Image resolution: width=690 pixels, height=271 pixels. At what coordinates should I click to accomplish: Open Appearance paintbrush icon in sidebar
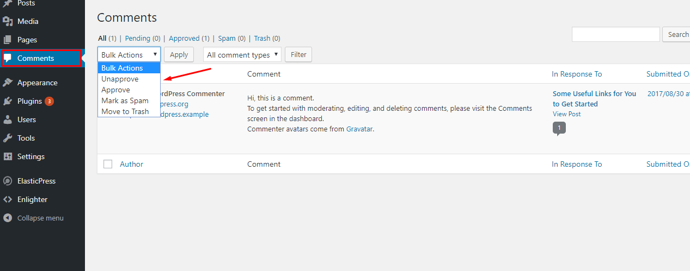click(x=8, y=83)
